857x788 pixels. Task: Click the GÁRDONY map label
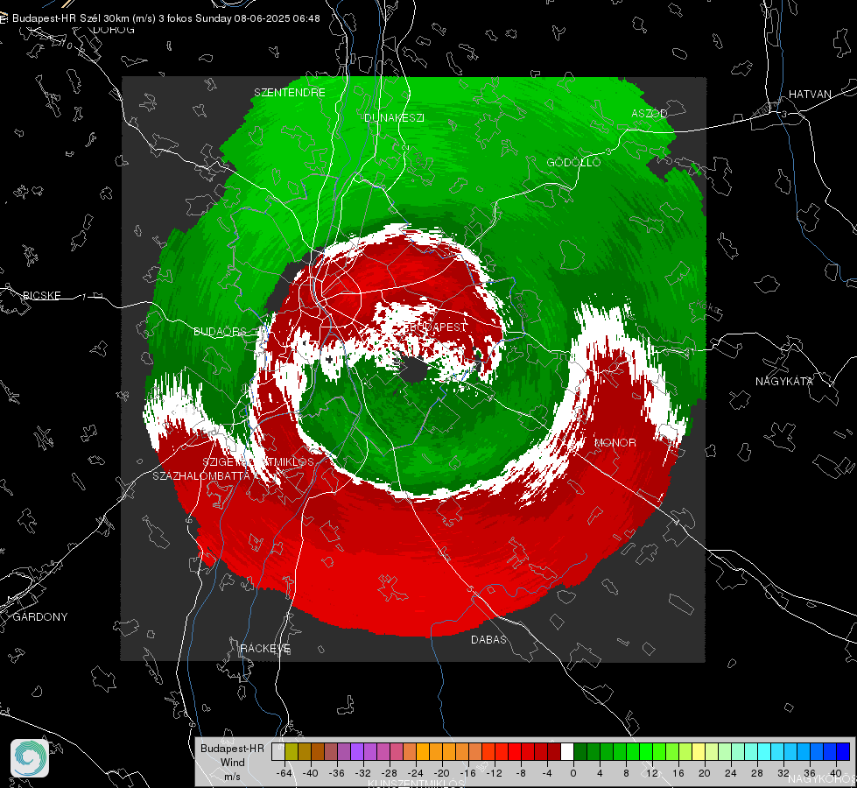pos(40,617)
